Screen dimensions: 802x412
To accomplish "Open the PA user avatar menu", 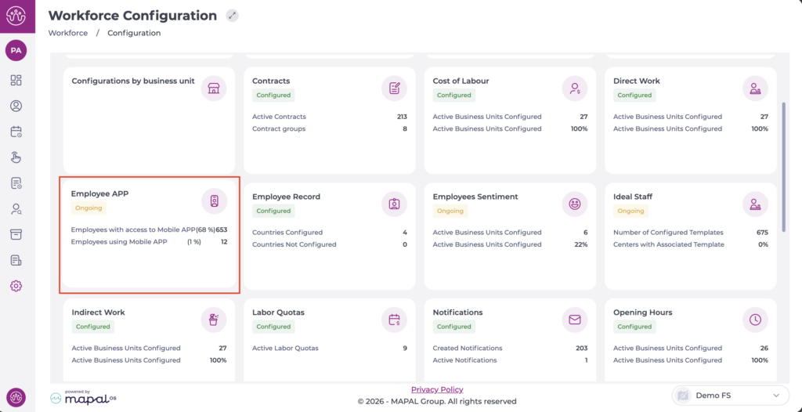I will [x=16, y=50].
